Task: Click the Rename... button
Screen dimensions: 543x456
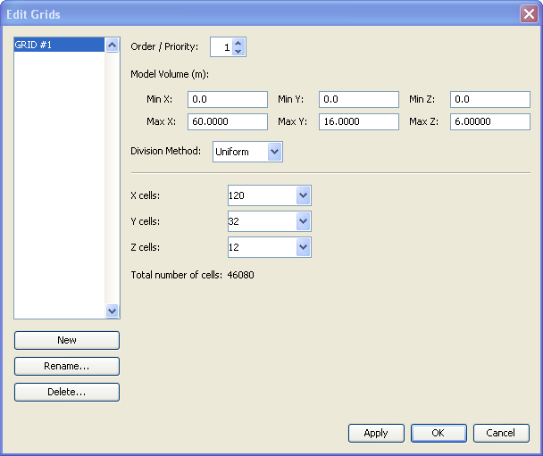Action: [x=67, y=366]
